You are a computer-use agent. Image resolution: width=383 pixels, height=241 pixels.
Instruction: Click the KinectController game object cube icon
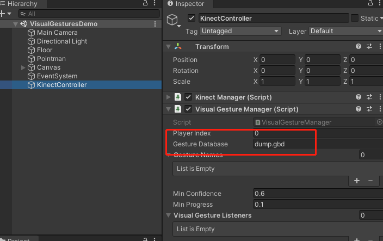coord(174,20)
